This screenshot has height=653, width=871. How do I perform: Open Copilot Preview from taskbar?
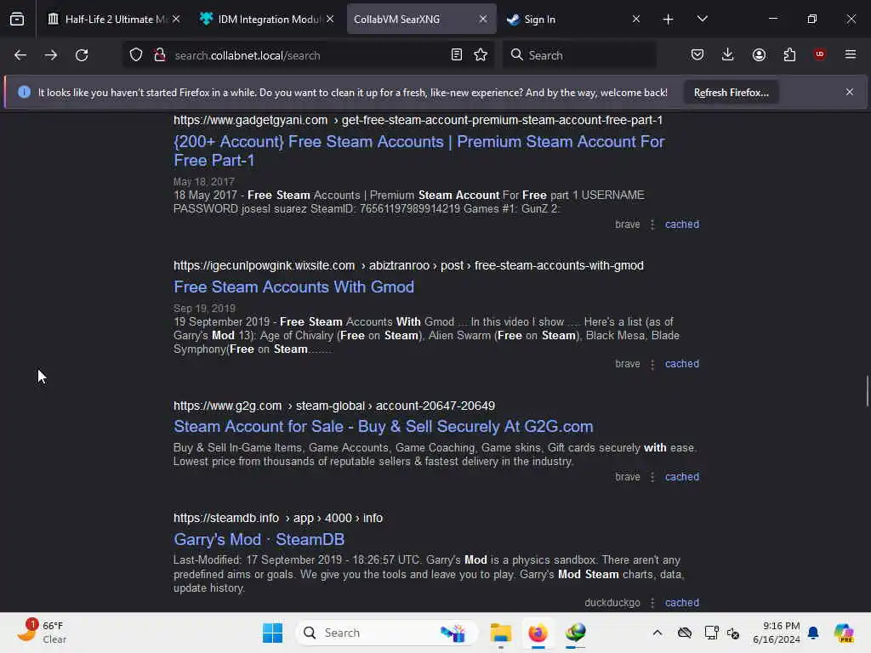844,633
